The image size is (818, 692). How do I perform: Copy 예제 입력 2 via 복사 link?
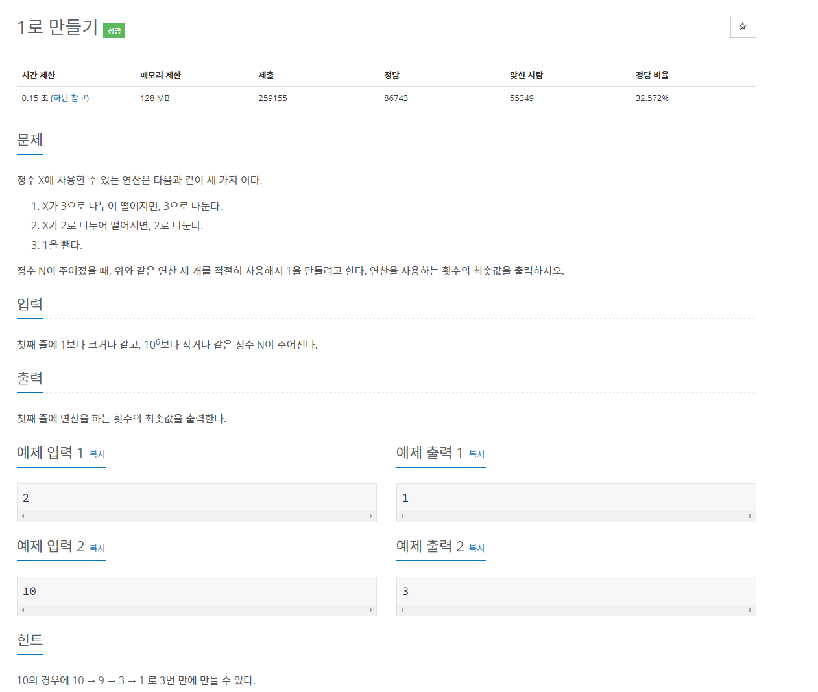tap(97, 548)
